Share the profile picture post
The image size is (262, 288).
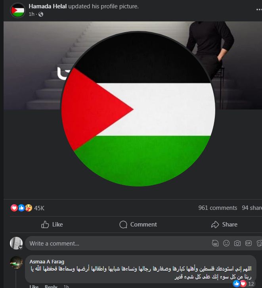pos(224,225)
